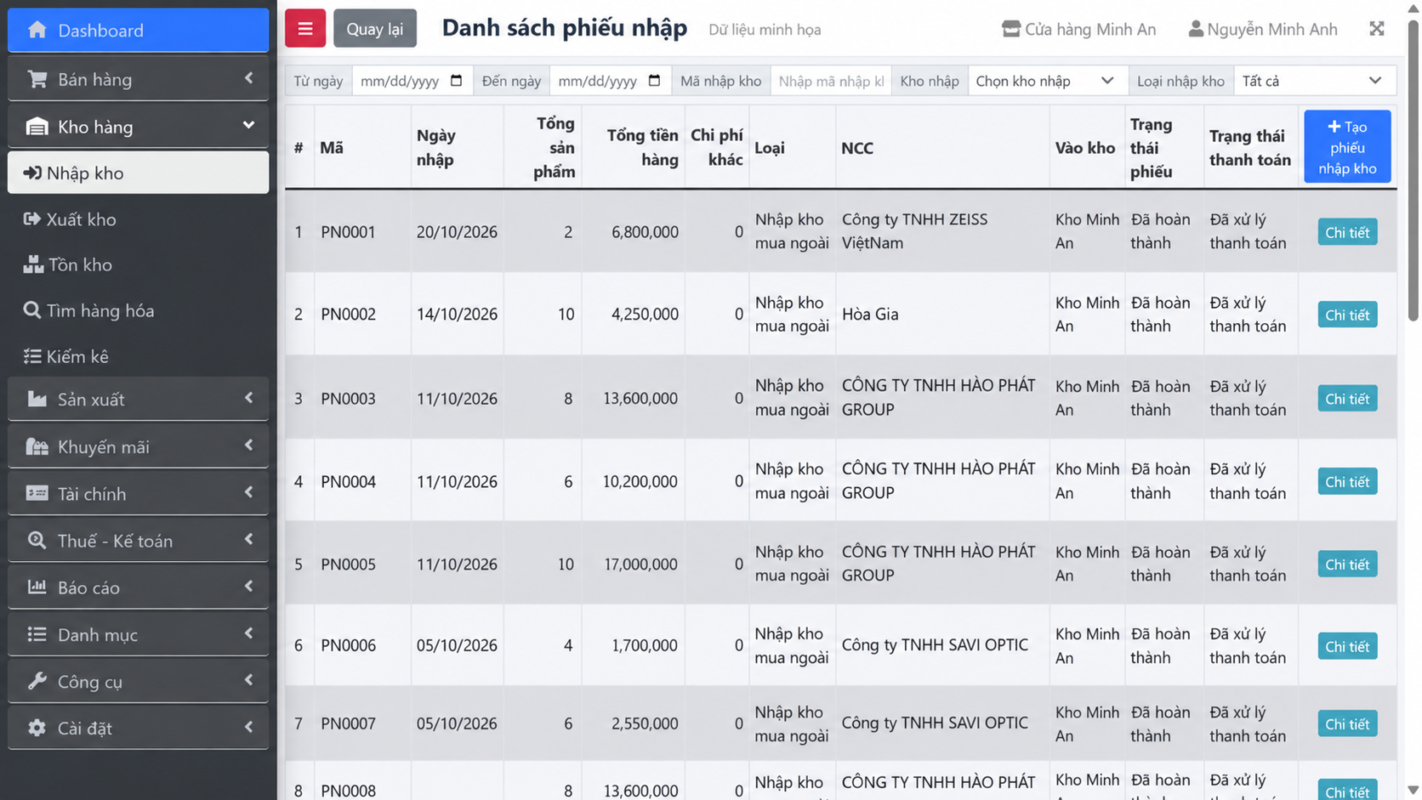The height and width of the screenshot is (800, 1422).
Task: Click the page vertical scrollbar thumb
Action: [1413, 170]
